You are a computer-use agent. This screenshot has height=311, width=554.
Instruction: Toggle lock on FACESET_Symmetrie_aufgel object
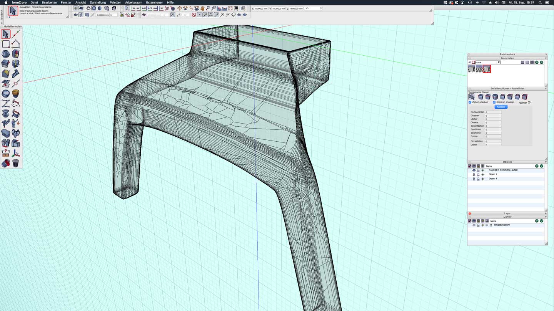478,170
